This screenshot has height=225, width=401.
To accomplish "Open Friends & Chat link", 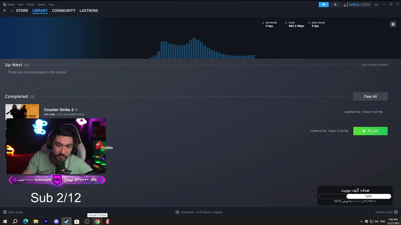I will point(384,212).
